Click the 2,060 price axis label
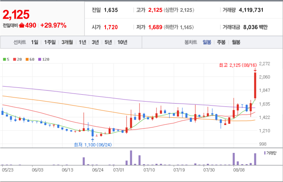283x182 pixels. pyautogui.click(x=264, y=77)
